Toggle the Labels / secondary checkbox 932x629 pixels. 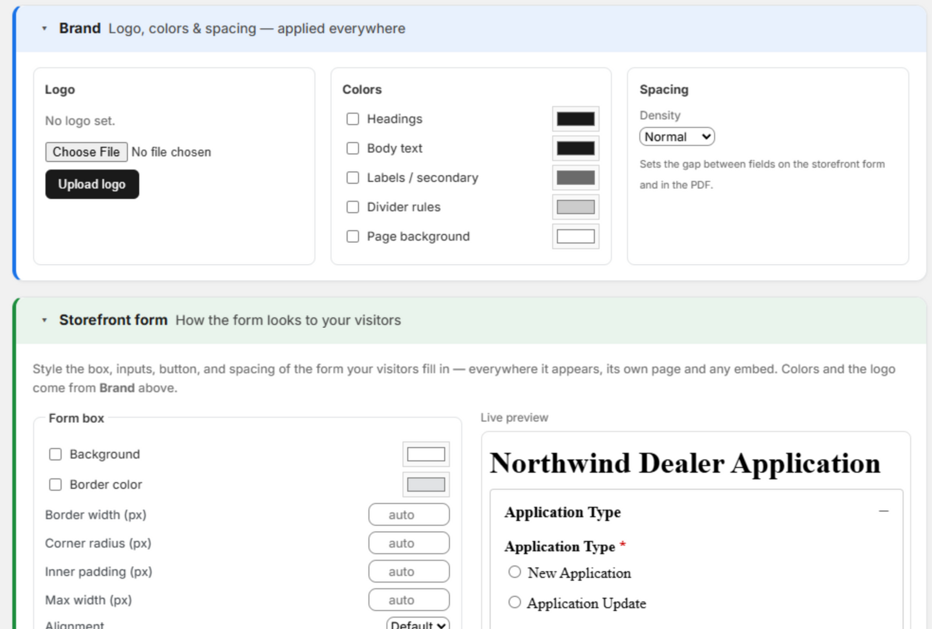[353, 178]
